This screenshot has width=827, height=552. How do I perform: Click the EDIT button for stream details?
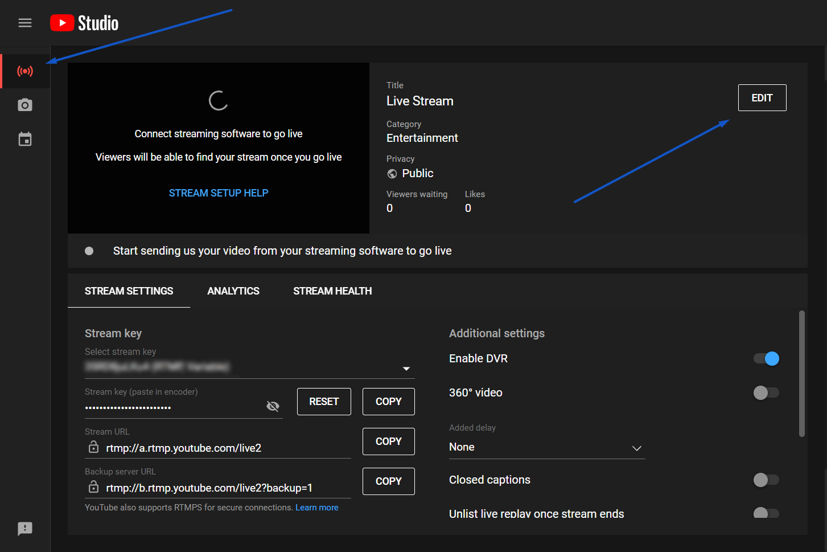pos(762,97)
